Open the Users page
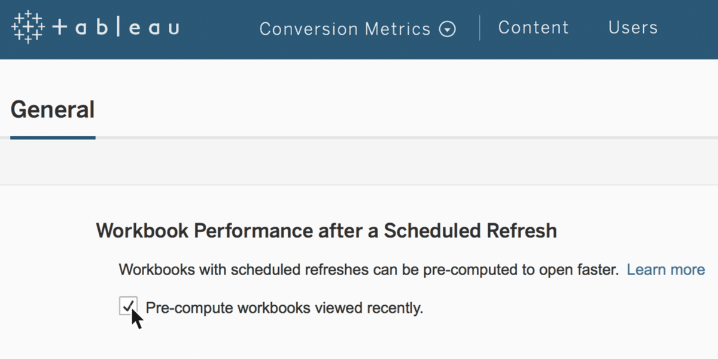 (x=632, y=28)
